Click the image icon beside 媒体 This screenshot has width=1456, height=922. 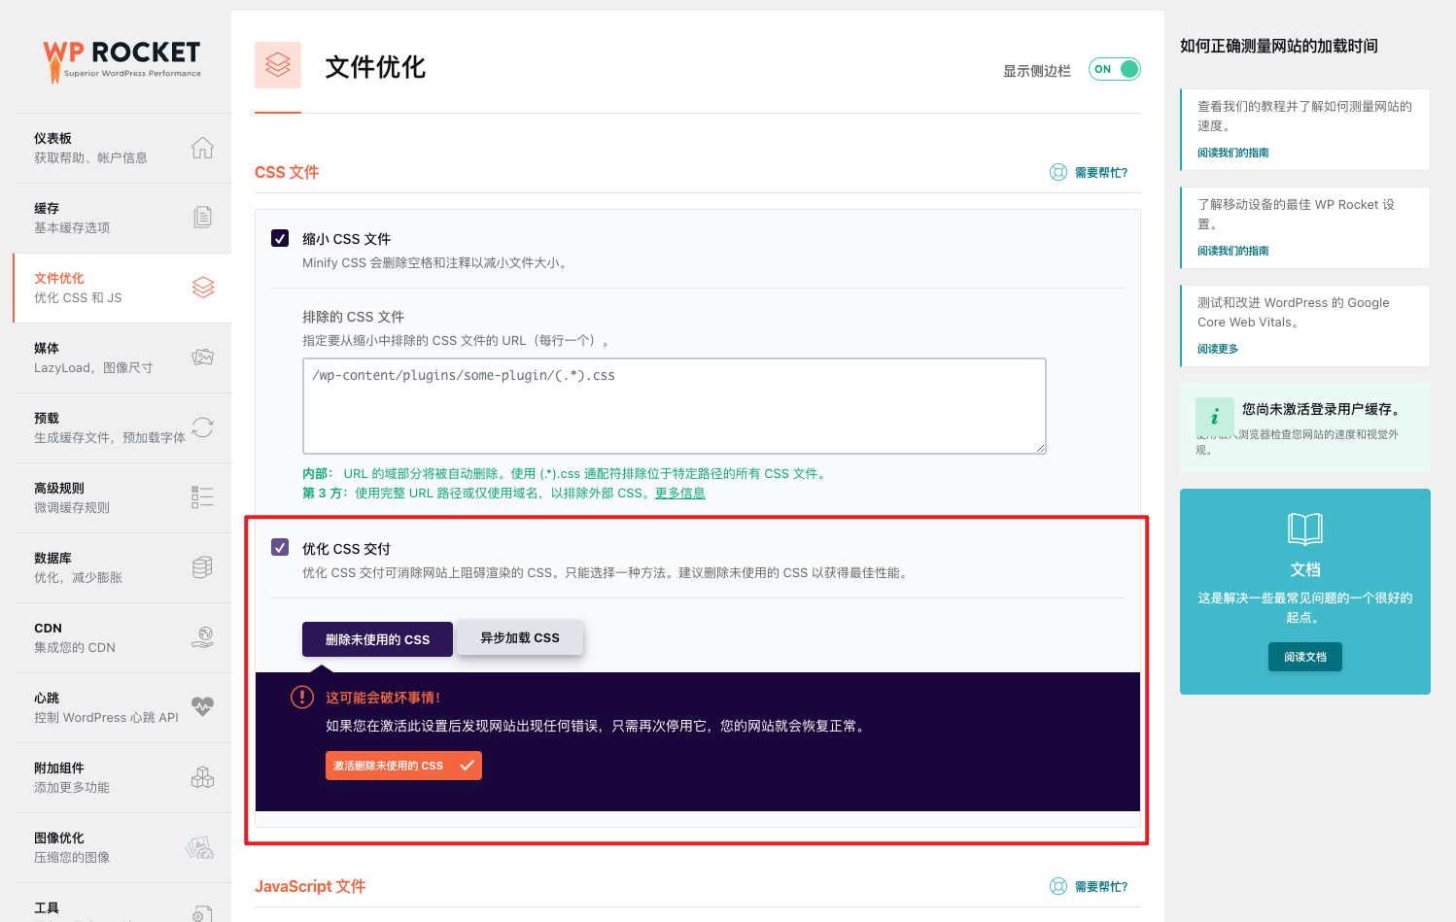tap(202, 358)
